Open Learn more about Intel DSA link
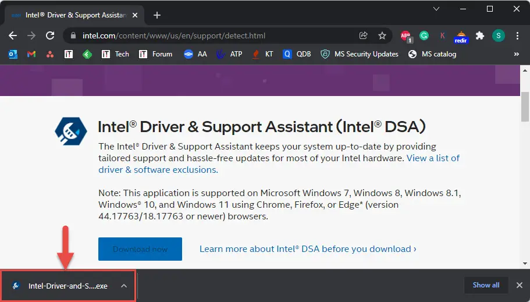This screenshot has width=530, height=302. coord(308,249)
